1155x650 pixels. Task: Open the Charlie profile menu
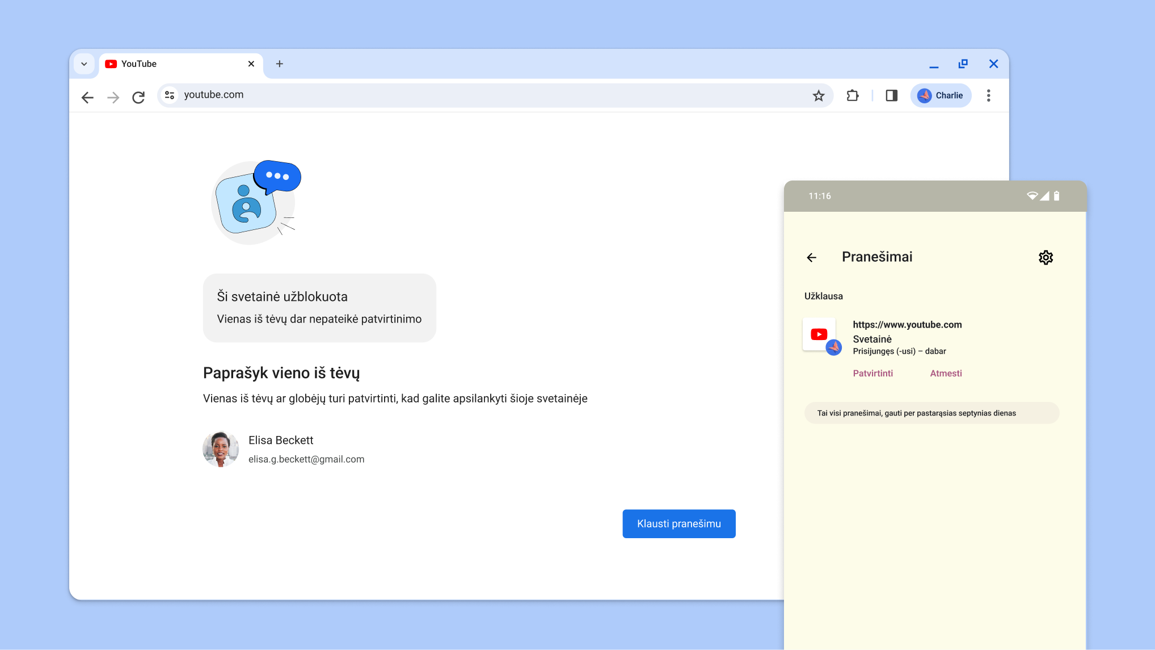(941, 95)
